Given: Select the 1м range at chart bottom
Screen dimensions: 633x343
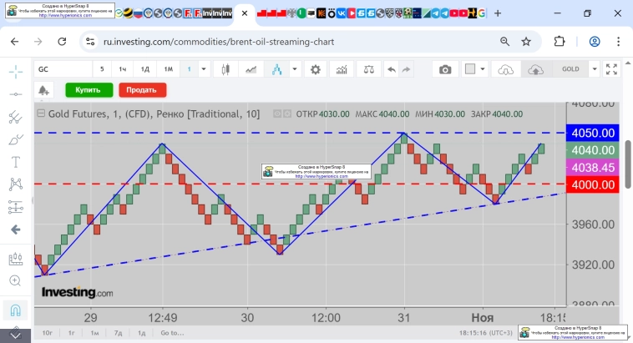Looking at the screenshot, I should (x=94, y=333).
